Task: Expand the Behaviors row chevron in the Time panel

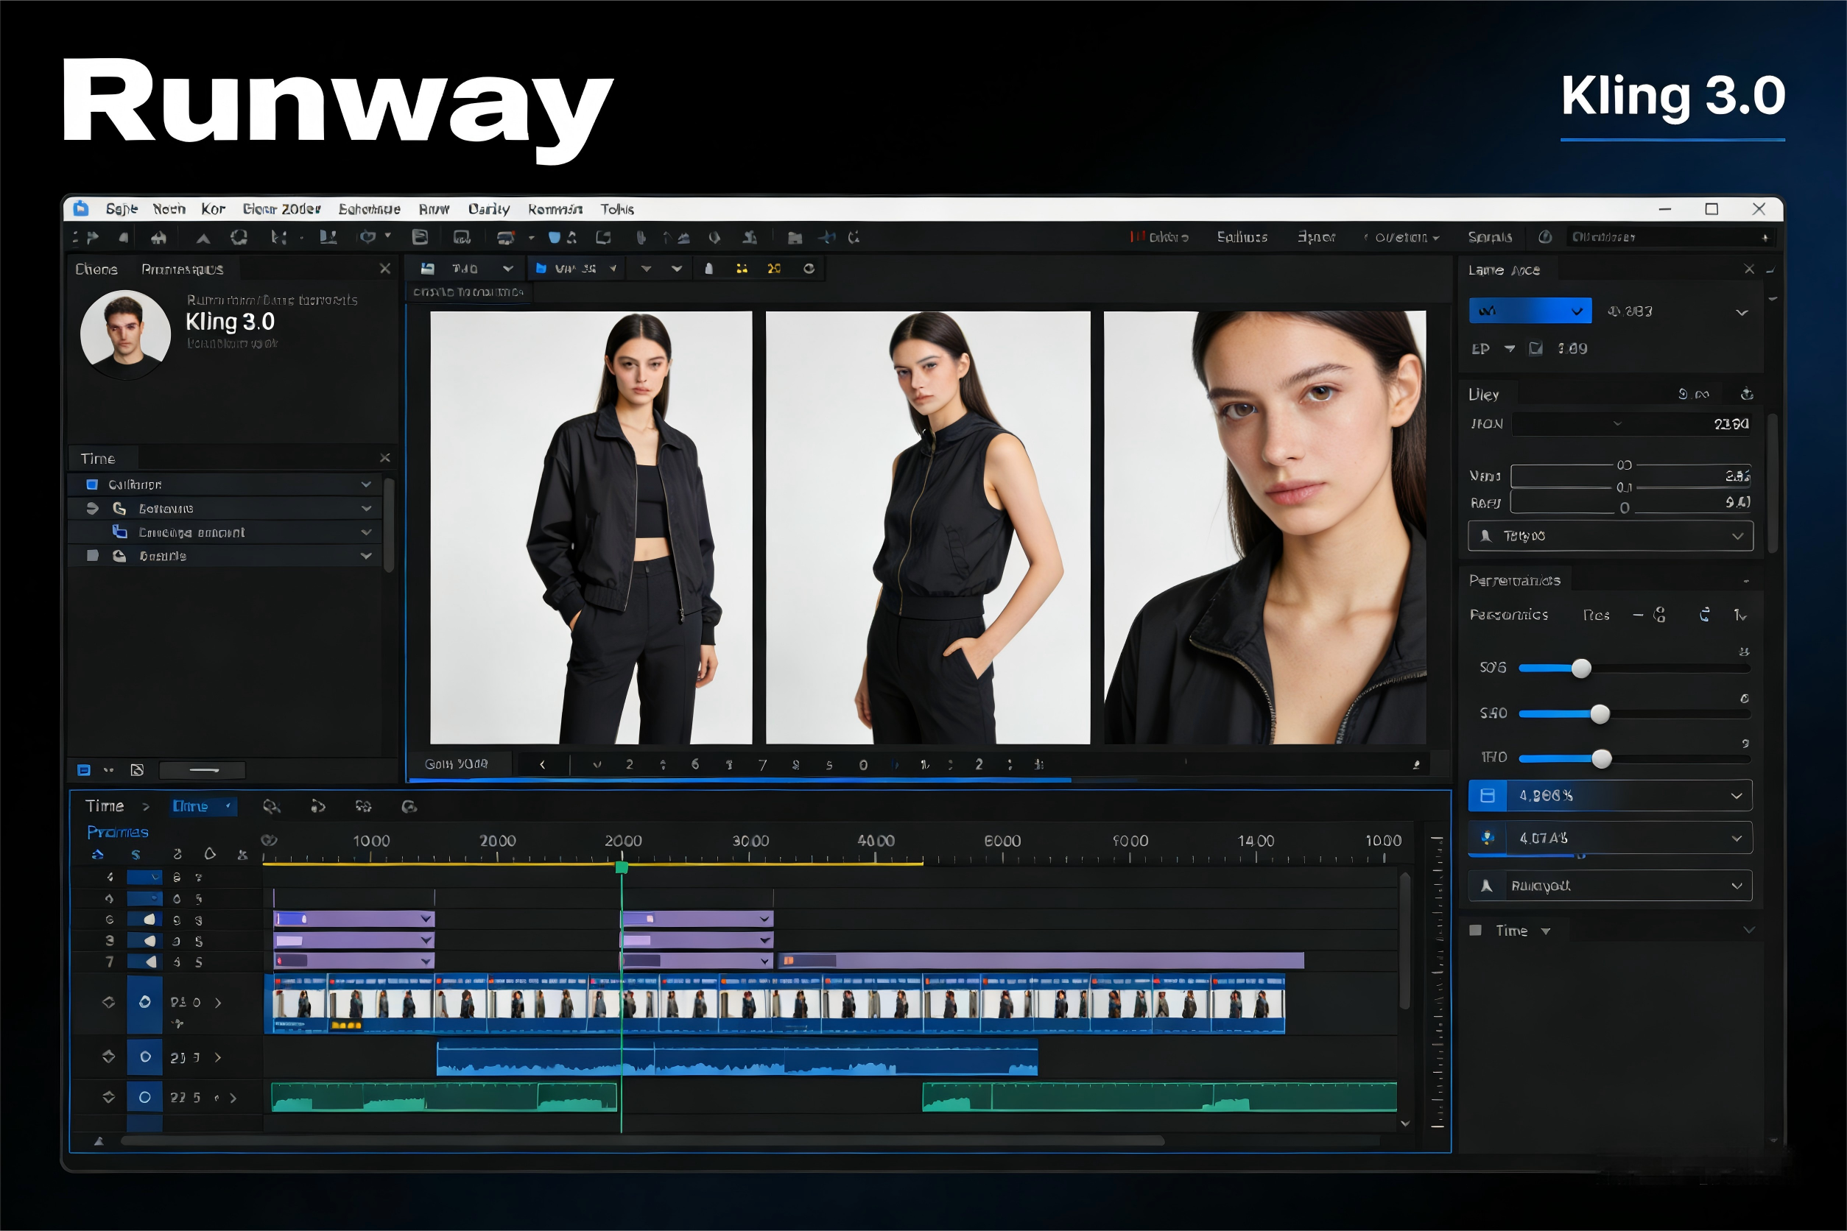Action: tap(366, 508)
